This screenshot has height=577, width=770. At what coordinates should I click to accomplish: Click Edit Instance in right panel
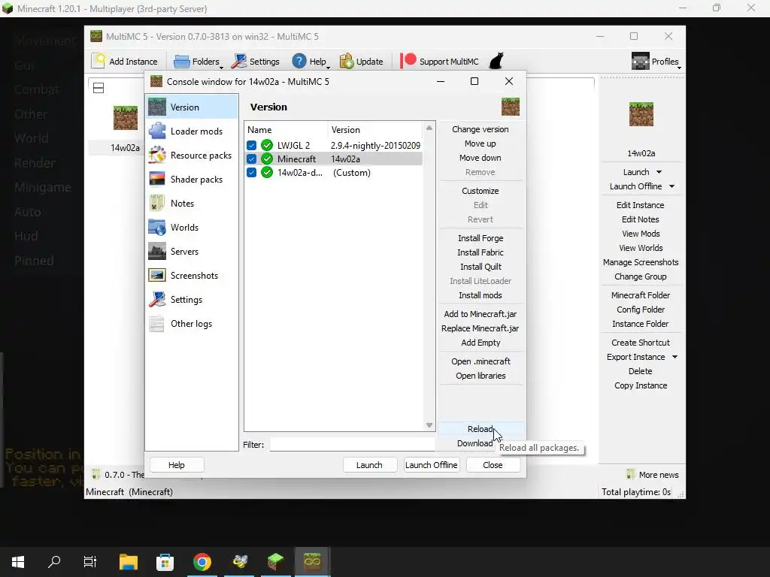click(x=641, y=205)
